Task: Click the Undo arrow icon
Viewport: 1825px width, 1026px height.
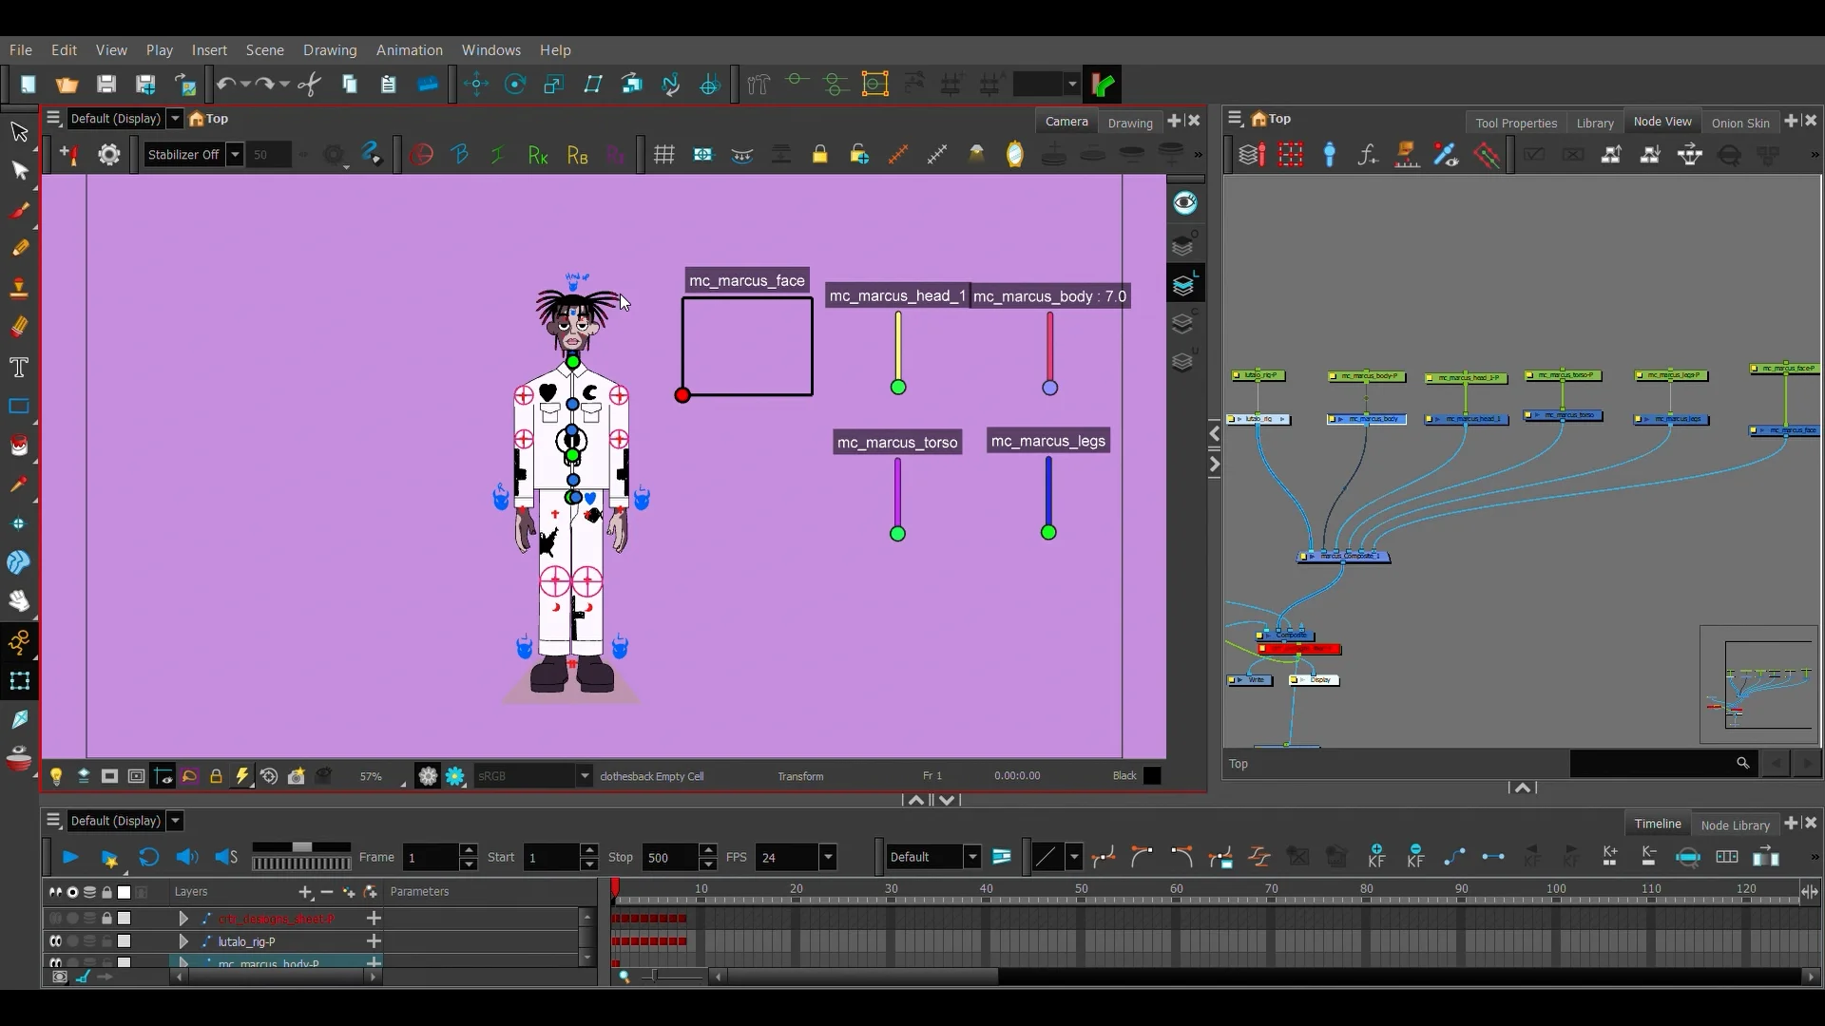Action: pos(225,85)
